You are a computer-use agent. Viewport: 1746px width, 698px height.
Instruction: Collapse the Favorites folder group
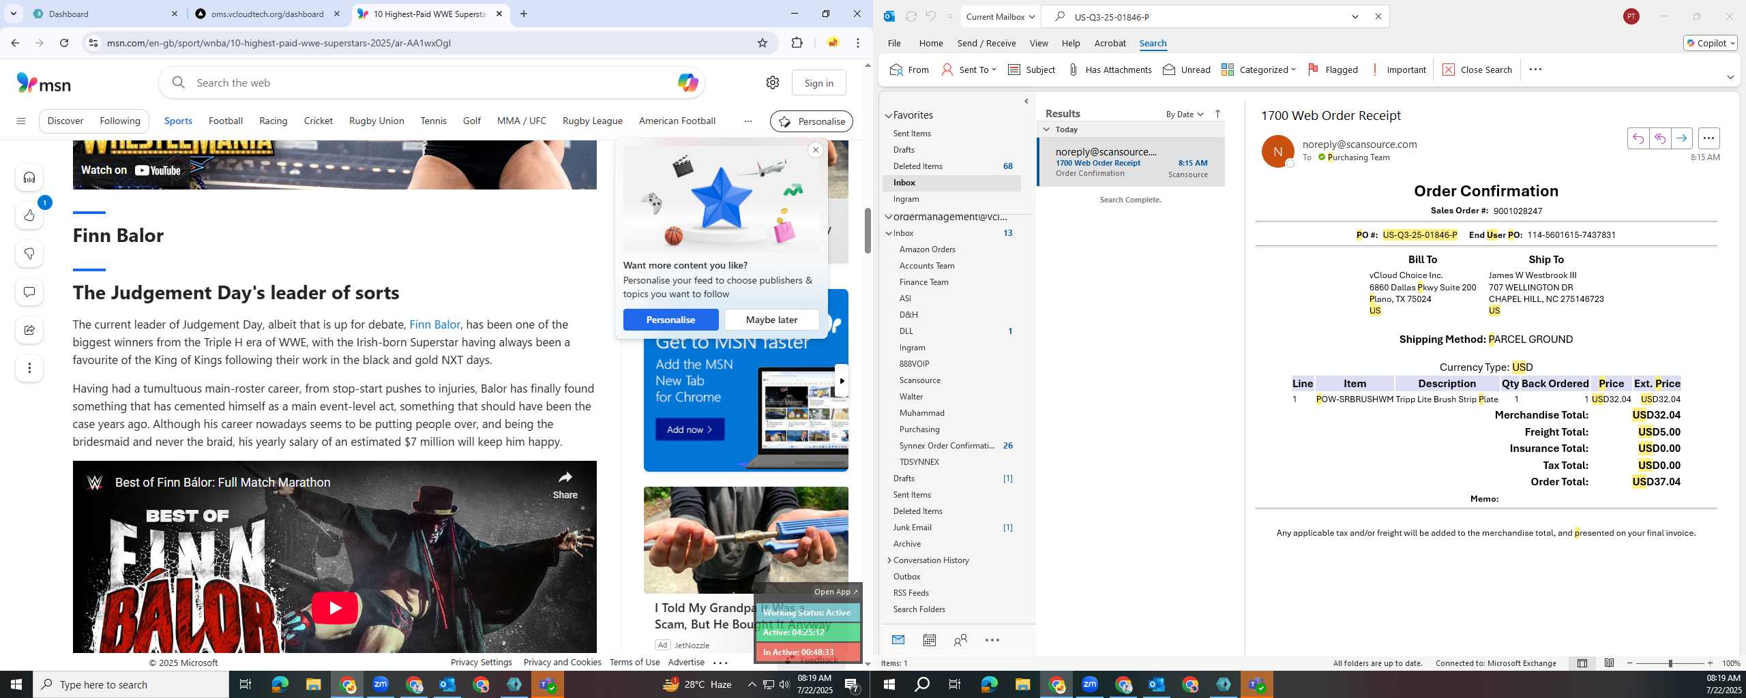click(889, 116)
